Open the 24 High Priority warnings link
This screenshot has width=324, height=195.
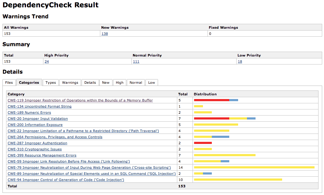click(46, 61)
